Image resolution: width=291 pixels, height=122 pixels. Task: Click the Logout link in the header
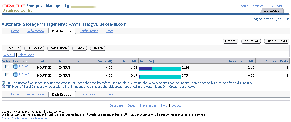coord(280,6)
